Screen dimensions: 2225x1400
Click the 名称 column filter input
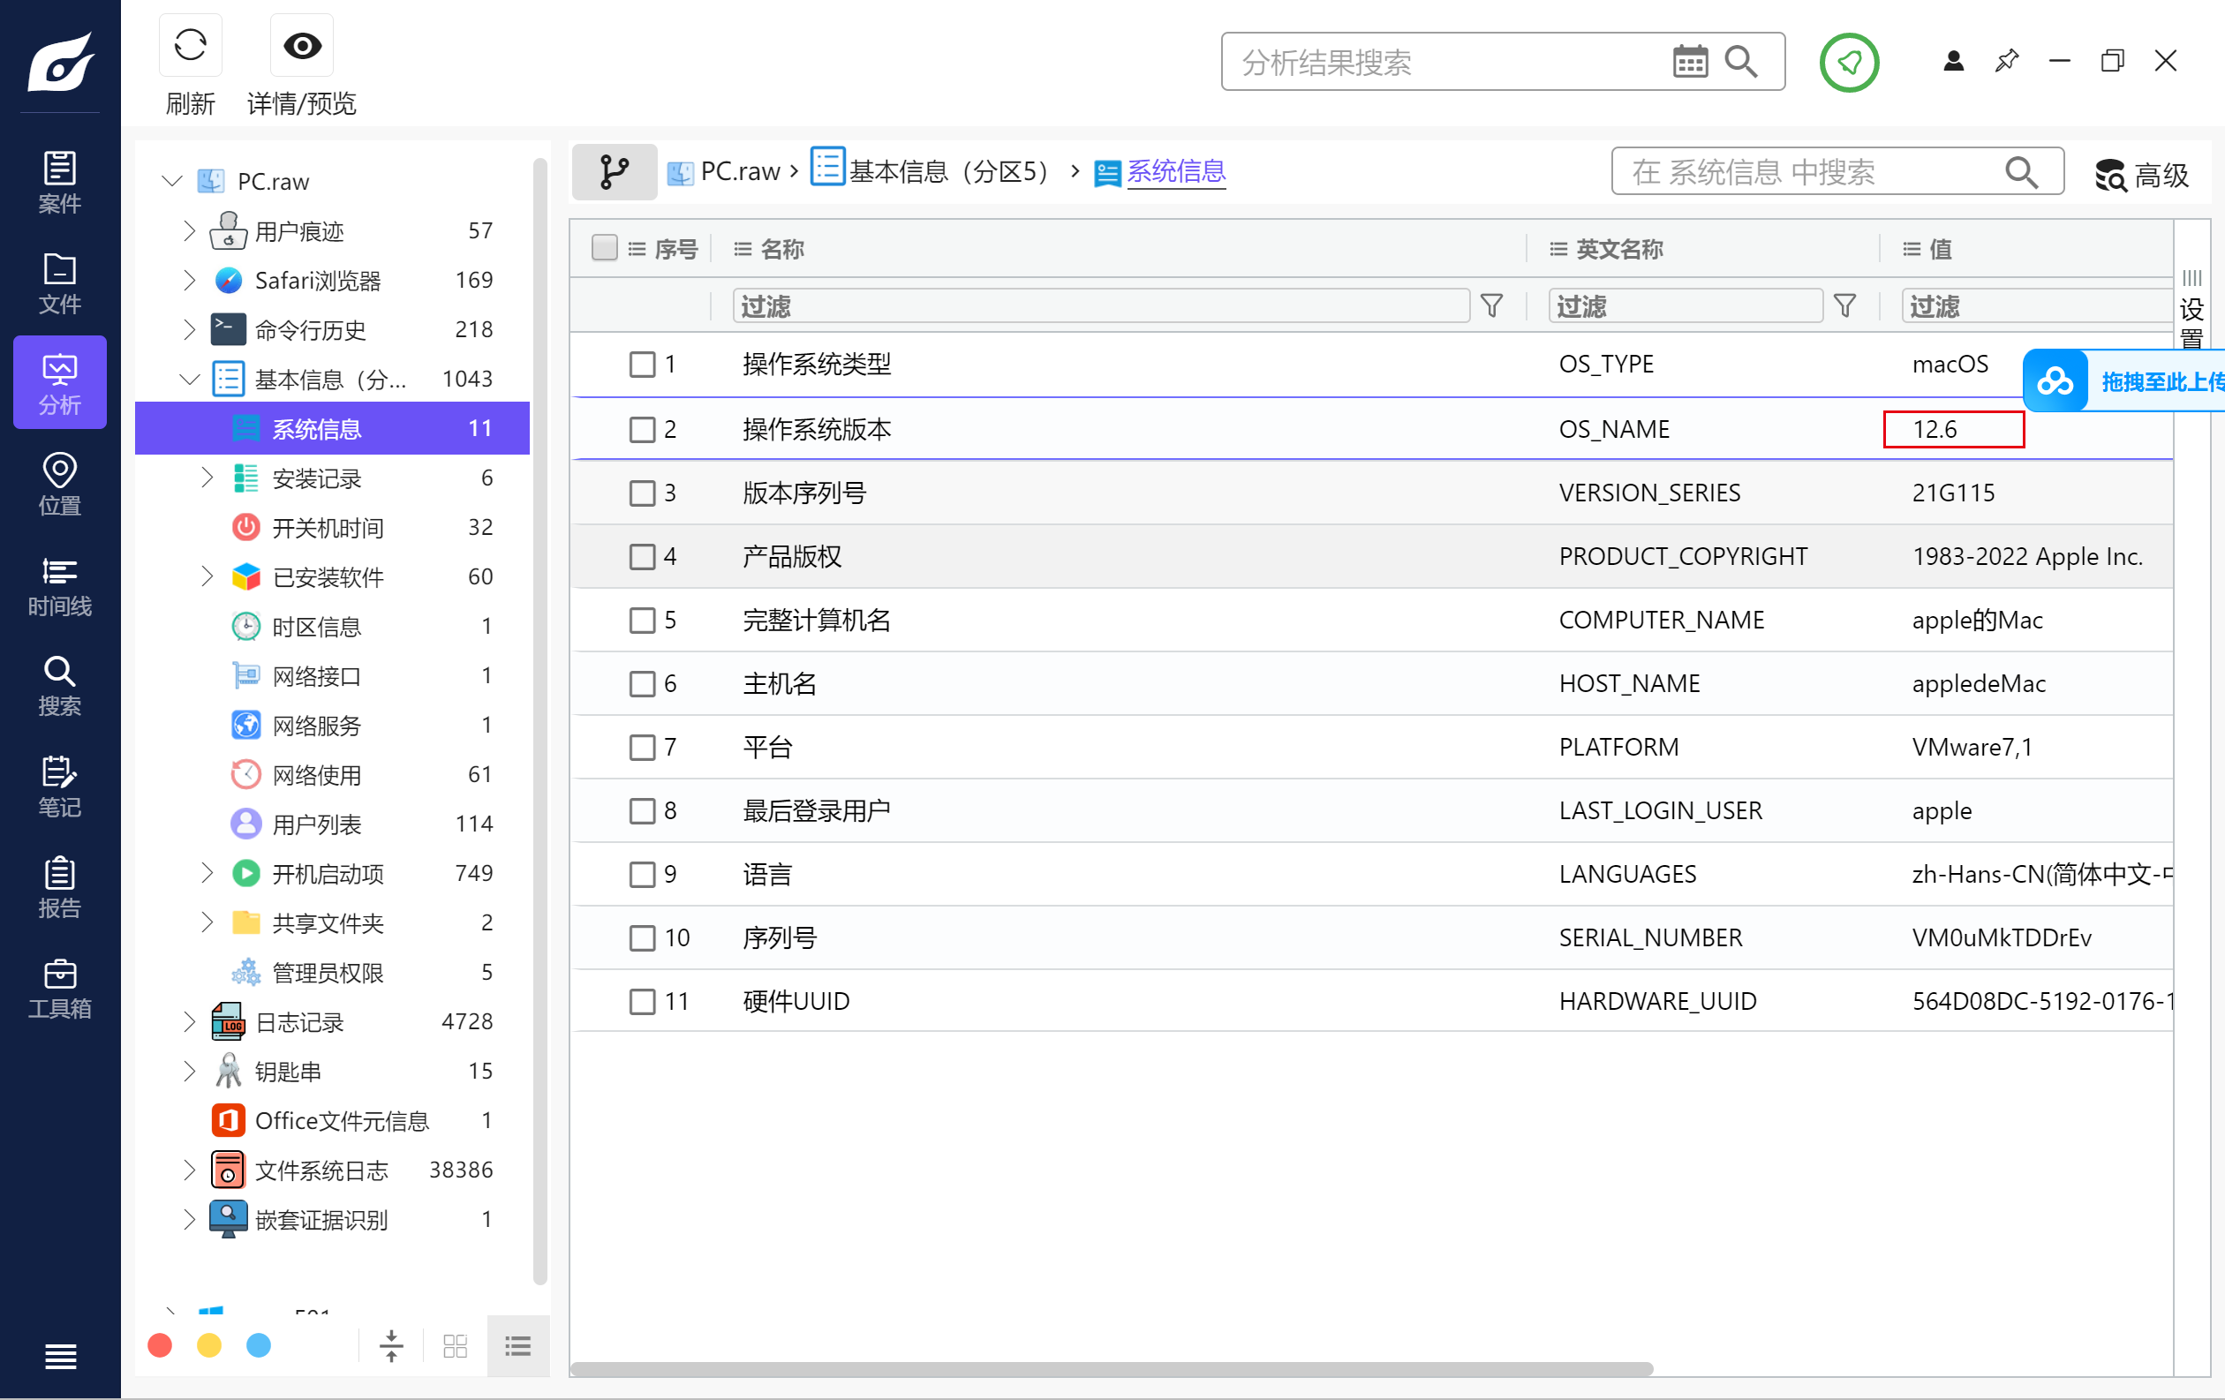click(x=1101, y=305)
